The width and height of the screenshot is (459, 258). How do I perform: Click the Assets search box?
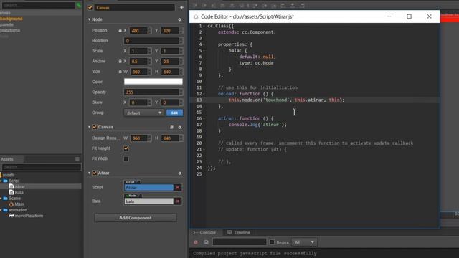(42, 167)
